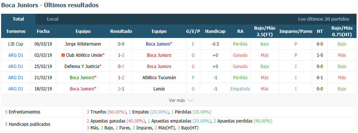This screenshot has width=358, height=133.
Task: Click the LIB Cup tournament link
Action: tap(16, 44)
